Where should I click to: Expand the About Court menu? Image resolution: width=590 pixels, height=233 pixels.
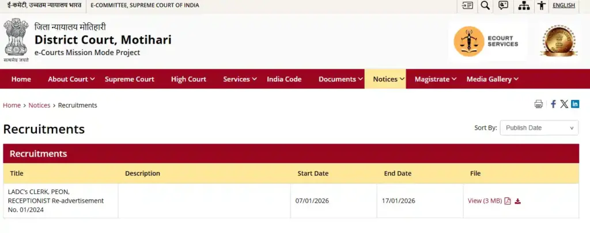coord(71,79)
